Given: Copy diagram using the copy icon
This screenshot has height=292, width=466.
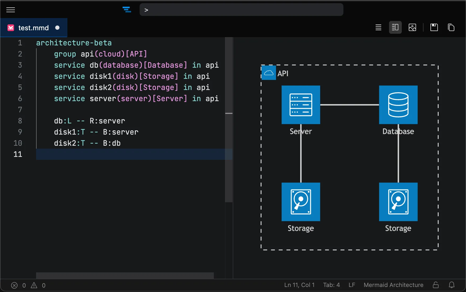Looking at the screenshot, I should 451,27.
